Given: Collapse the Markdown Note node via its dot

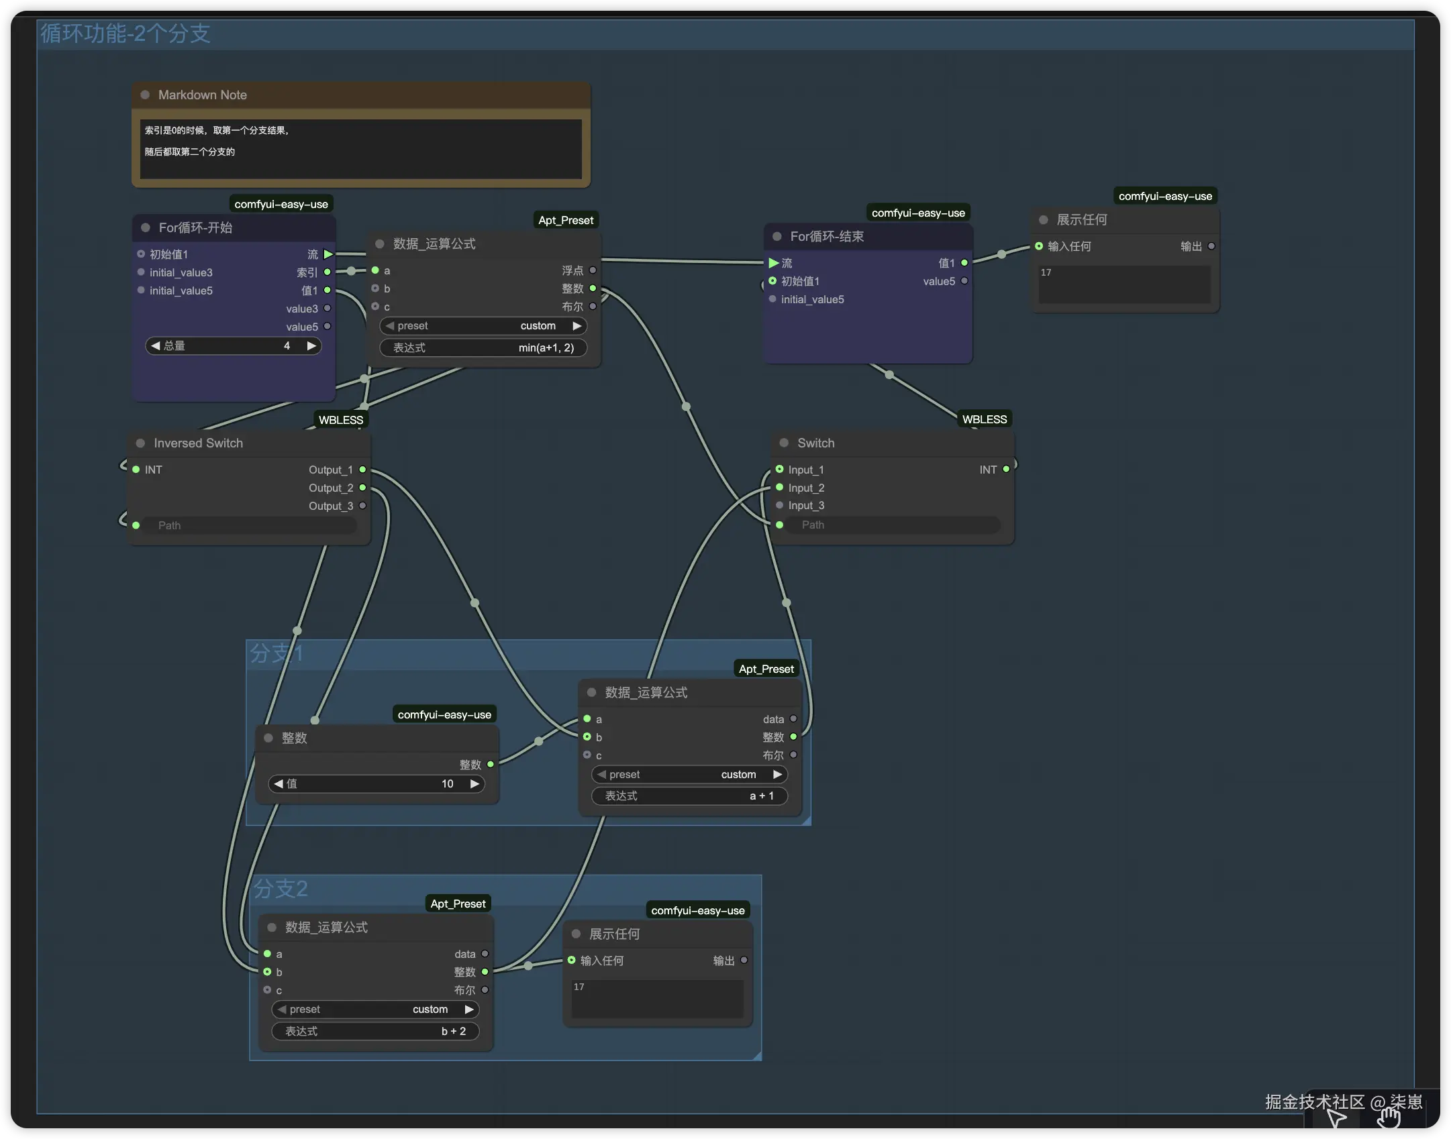Looking at the screenshot, I should pos(145,95).
